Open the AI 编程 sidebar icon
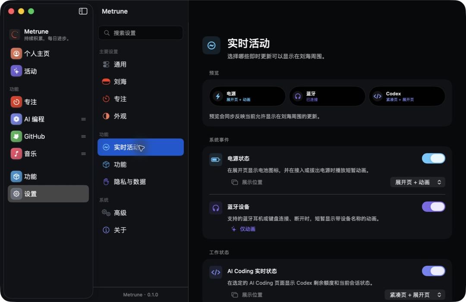This screenshot has height=302, width=466. [16, 119]
